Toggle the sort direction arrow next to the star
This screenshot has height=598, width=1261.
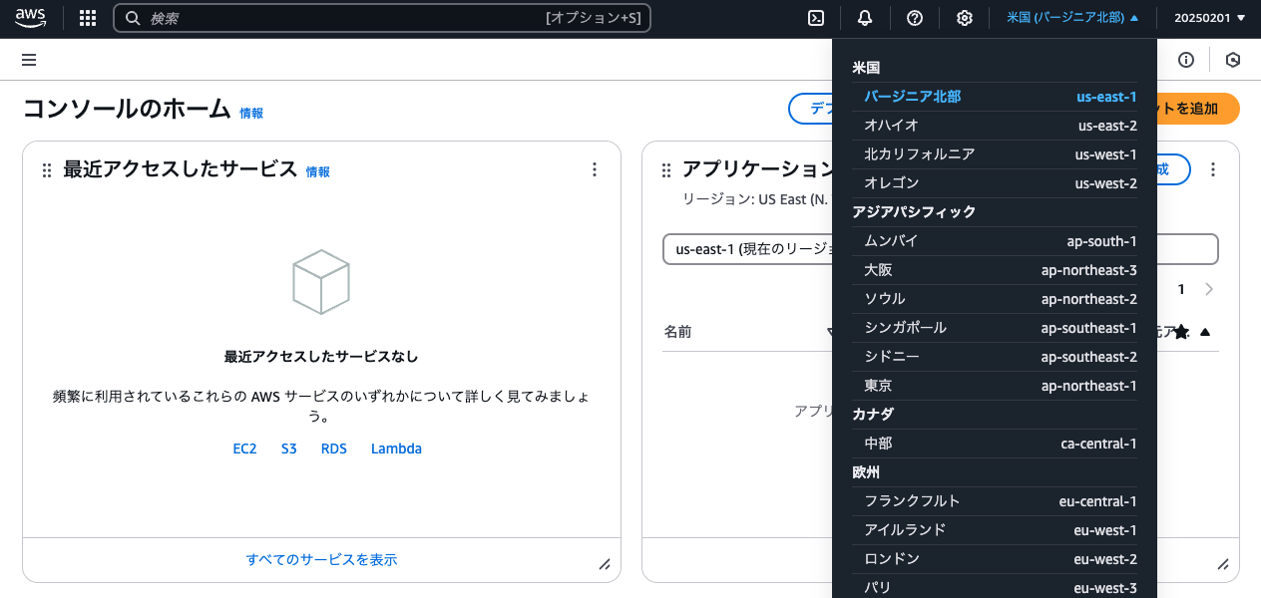pos(1204,331)
